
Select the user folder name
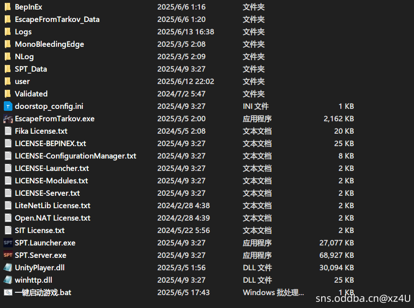[22, 82]
